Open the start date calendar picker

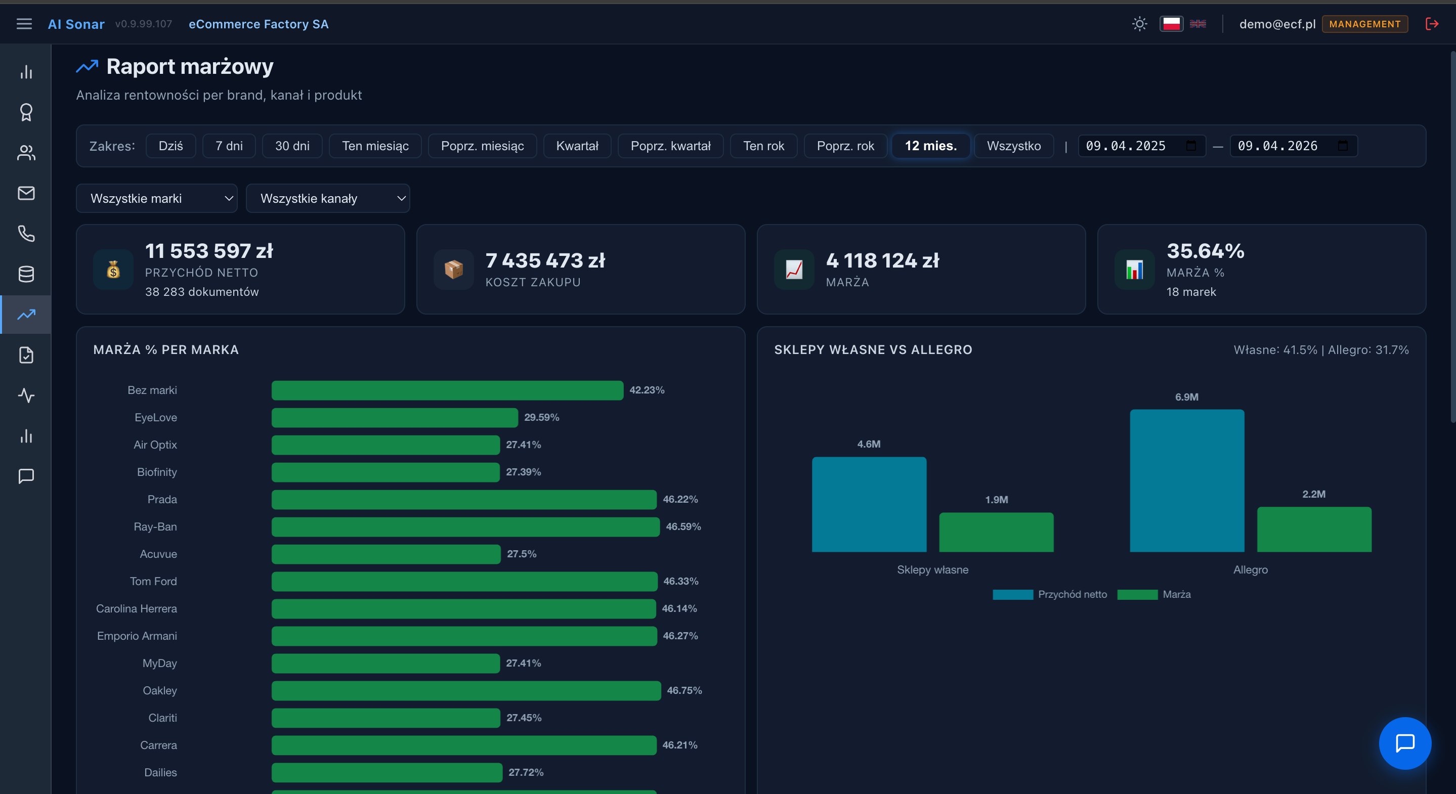coord(1191,146)
